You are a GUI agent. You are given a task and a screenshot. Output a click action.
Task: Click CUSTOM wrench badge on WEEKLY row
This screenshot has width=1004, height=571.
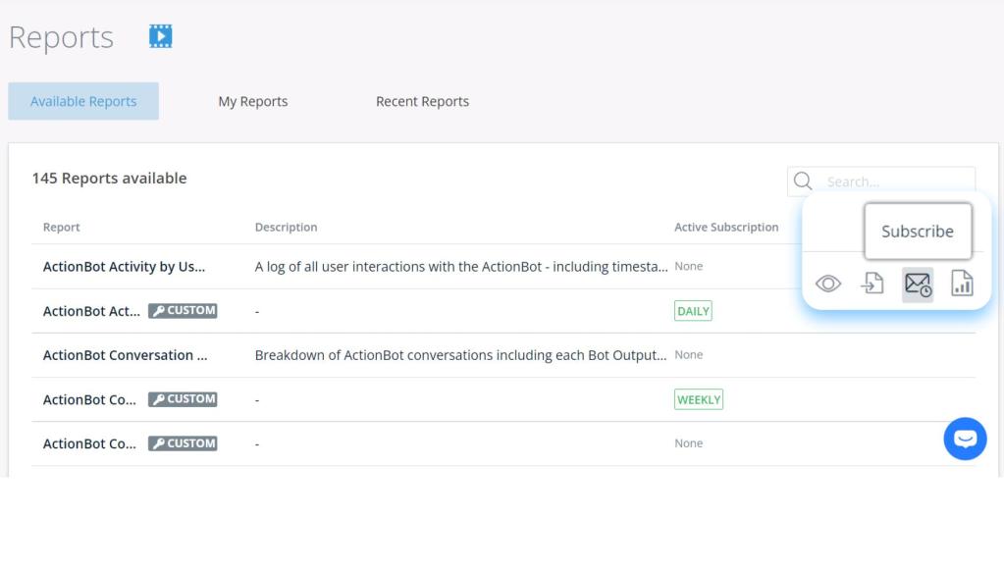click(183, 399)
